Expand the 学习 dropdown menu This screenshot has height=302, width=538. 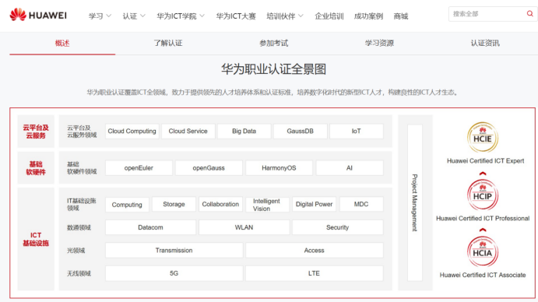click(100, 16)
